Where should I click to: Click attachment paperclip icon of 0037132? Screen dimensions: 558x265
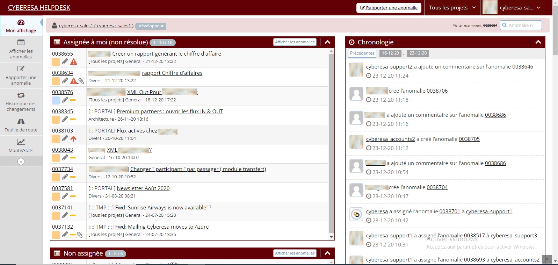80,235
